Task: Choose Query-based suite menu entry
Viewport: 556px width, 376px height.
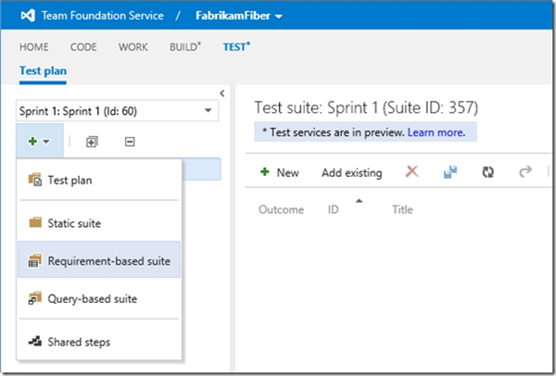Action: pyautogui.click(x=99, y=299)
